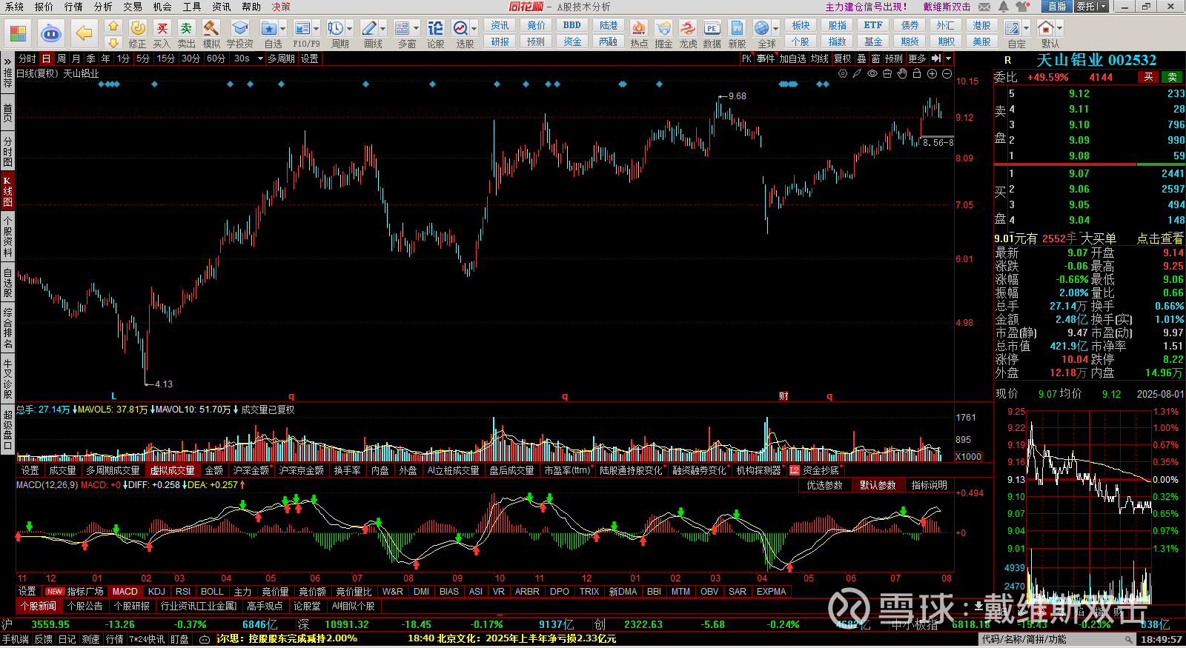The height and width of the screenshot is (648, 1186).
Task: Open the 周期 toolbar dropdown arrow
Action: (349, 28)
